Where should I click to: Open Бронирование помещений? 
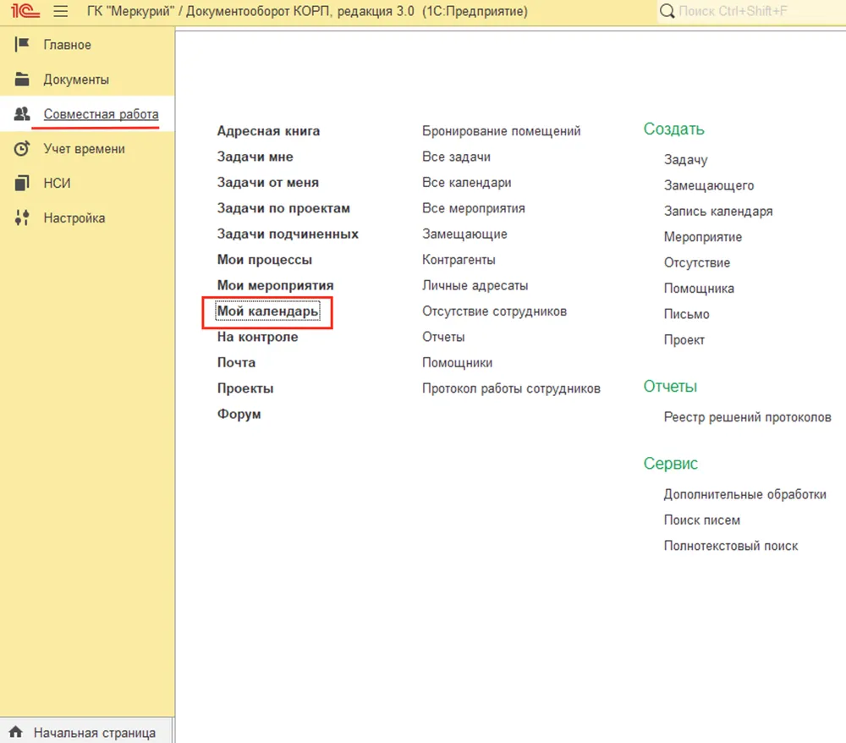pyautogui.click(x=501, y=131)
